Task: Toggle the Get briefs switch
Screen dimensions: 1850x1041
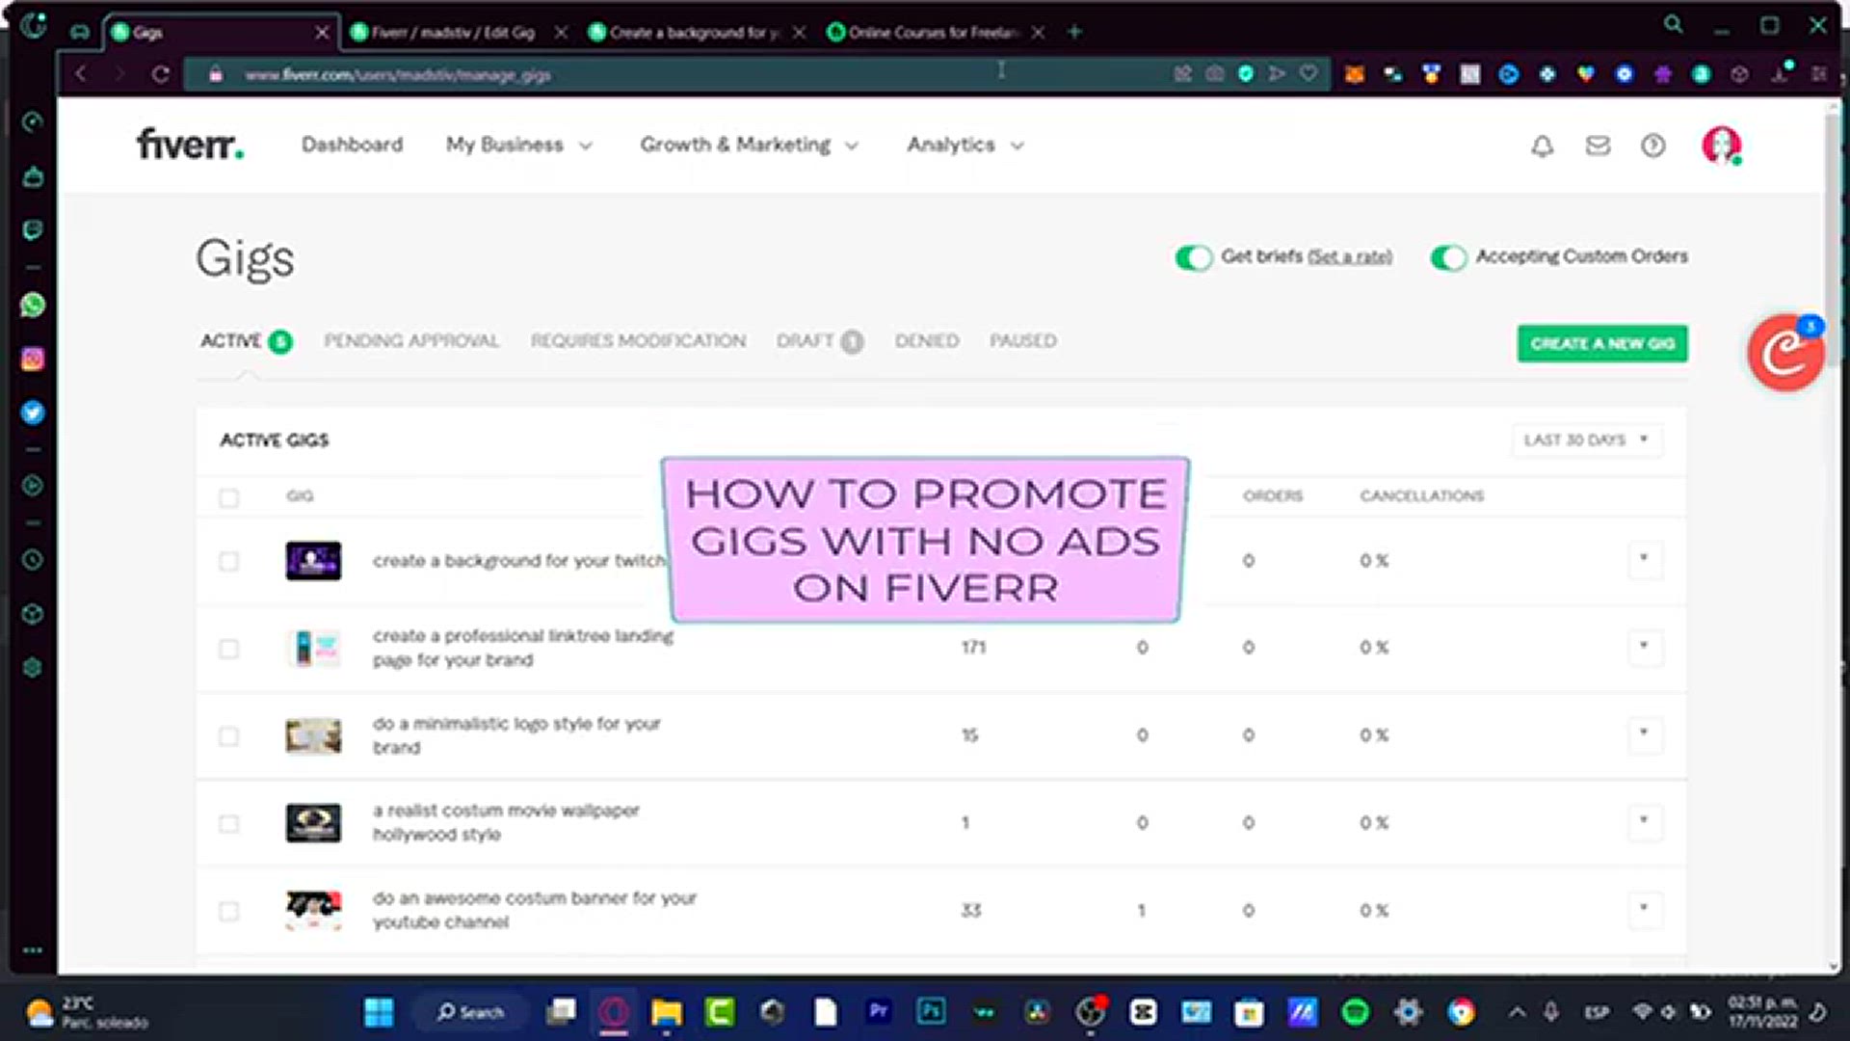Action: [1193, 257]
